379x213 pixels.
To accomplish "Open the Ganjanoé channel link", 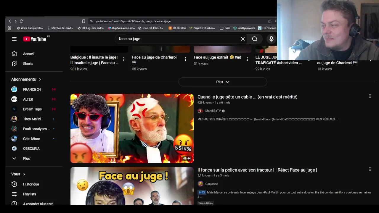I will pyautogui.click(x=211, y=184).
